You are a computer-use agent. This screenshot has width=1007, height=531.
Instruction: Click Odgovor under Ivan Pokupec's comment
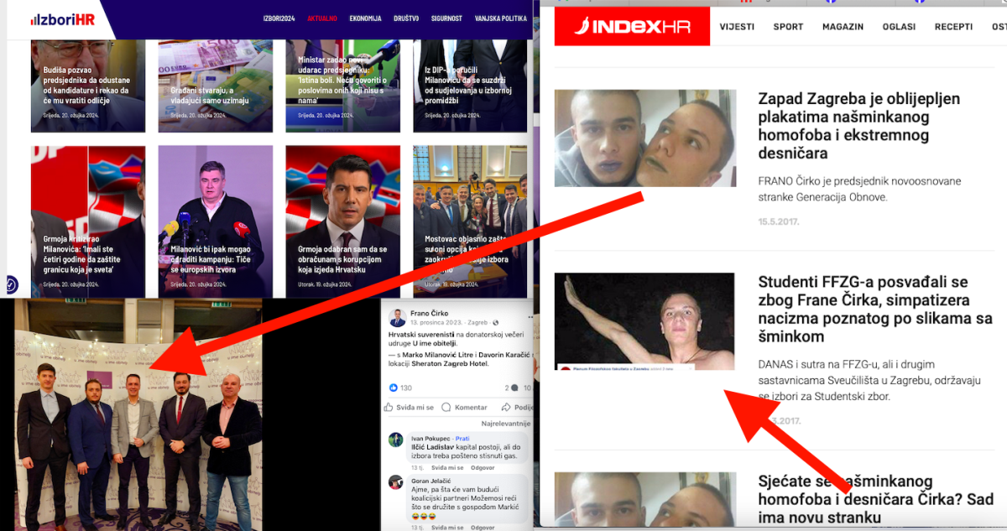point(482,467)
